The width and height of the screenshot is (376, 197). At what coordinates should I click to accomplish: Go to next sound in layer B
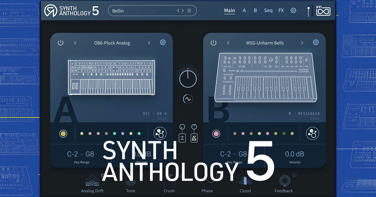click(302, 43)
